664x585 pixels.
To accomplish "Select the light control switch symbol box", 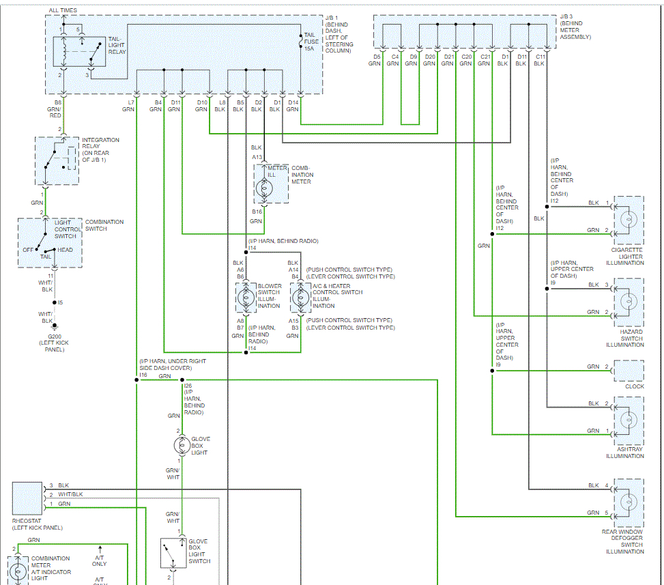I will [x=50, y=243].
